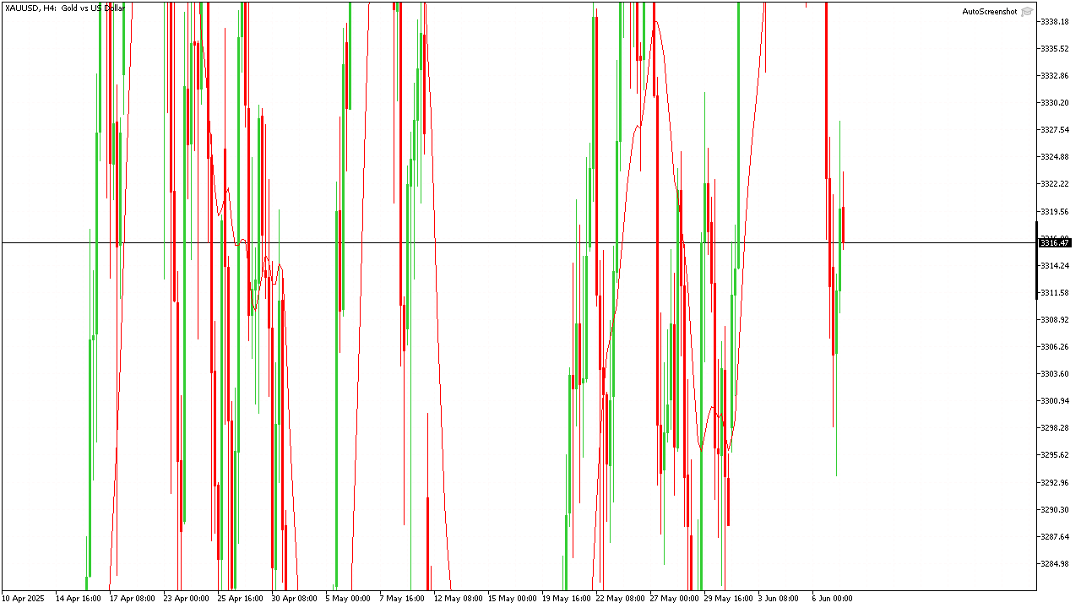
Task: Click the AutoScreenshot expert label
Action: coord(990,12)
